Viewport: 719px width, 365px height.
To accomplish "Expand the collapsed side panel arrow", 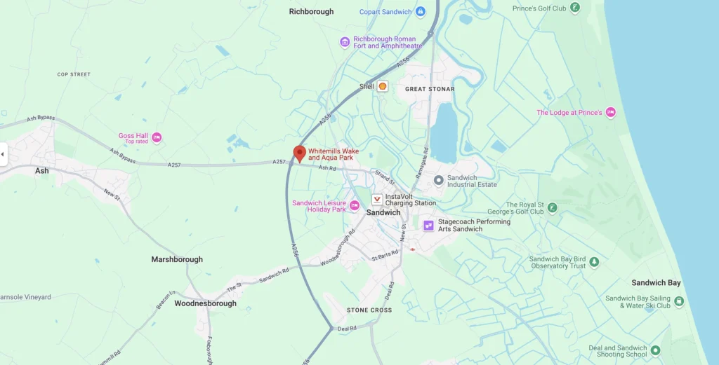I will [x=3, y=154].
